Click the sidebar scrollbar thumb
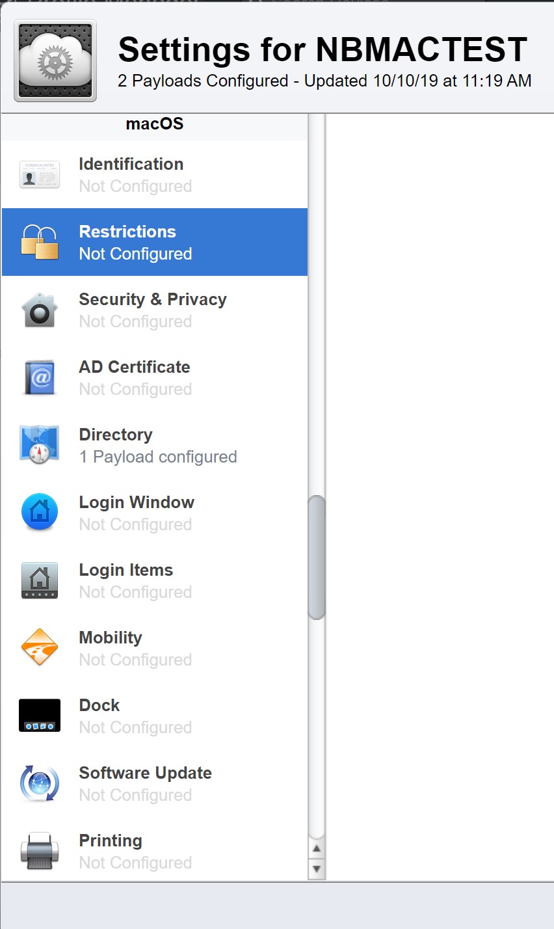Screen dimensions: 554x929 (317, 558)
